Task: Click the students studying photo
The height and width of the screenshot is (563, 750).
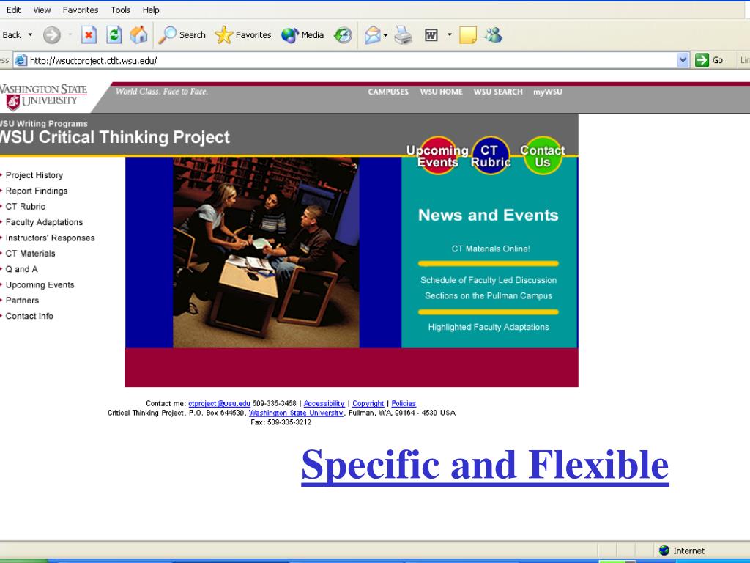Action: coord(266,252)
